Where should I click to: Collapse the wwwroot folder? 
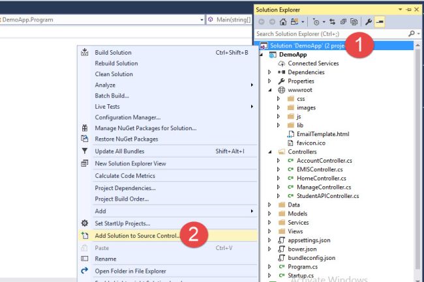[270, 90]
